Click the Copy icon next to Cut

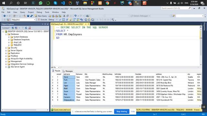click(x=68, y=16)
